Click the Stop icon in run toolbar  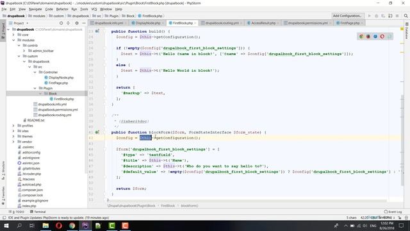[x=397, y=16]
